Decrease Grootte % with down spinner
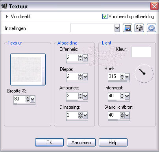 click(28, 101)
